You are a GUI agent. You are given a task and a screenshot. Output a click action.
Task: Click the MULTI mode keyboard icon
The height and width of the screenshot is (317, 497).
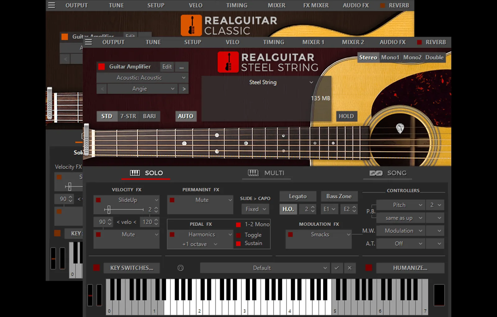(x=253, y=173)
